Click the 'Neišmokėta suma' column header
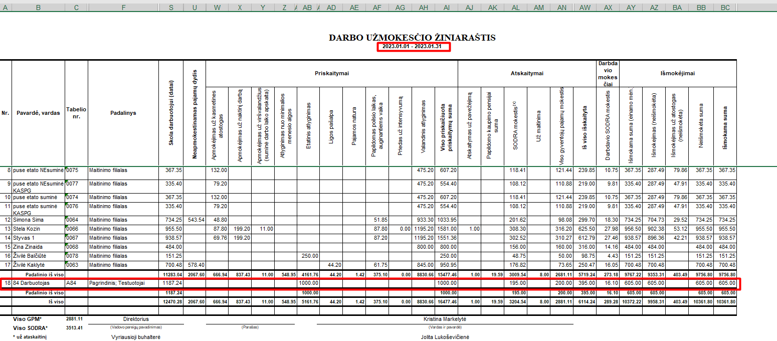 pos(701,126)
